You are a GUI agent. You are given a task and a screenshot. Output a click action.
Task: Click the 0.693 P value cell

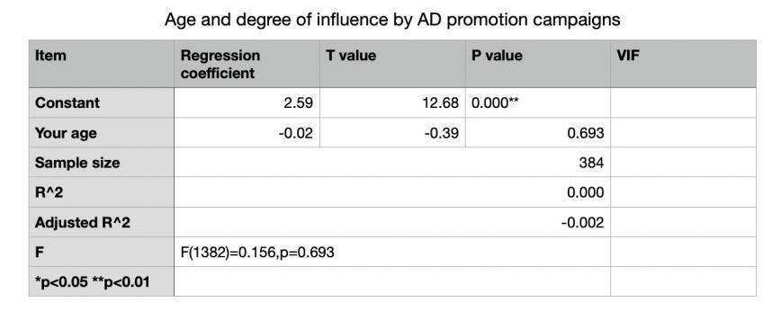coord(538,133)
